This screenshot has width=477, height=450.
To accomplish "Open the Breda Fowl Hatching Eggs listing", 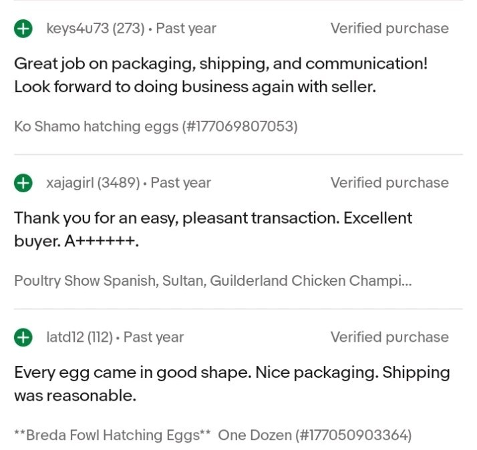I will coord(212,435).
